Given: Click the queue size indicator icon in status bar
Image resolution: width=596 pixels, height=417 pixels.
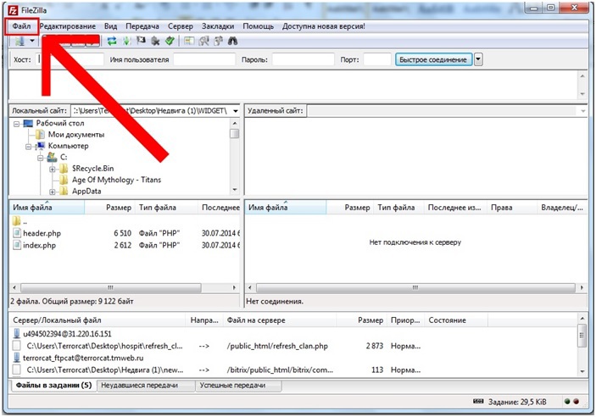Looking at the screenshot, I should [x=478, y=402].
